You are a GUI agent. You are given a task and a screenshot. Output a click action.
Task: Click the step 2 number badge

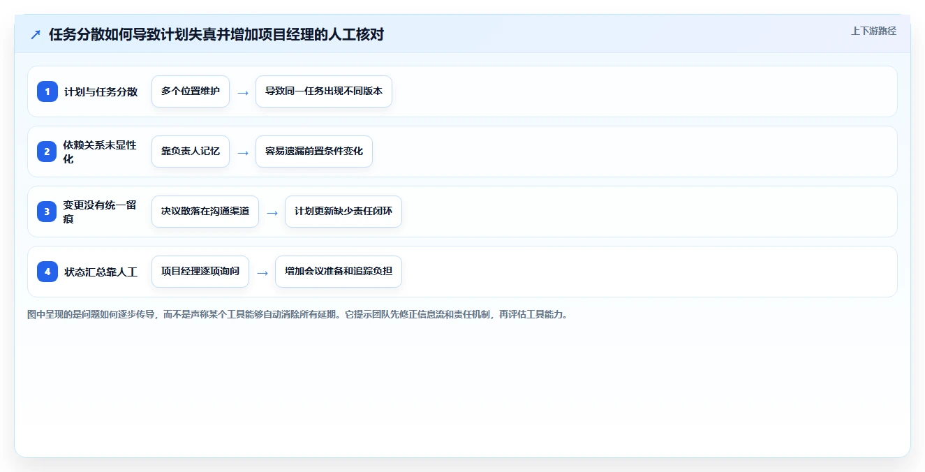click(x=47, y=152)
